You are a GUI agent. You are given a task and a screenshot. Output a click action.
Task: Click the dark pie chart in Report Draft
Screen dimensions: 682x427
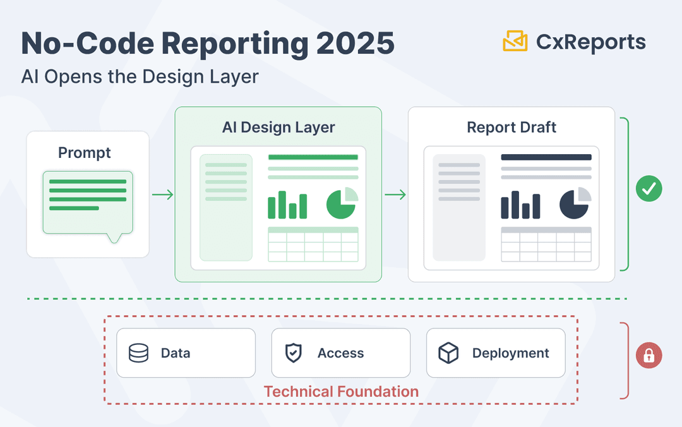(x=575, y=203)
